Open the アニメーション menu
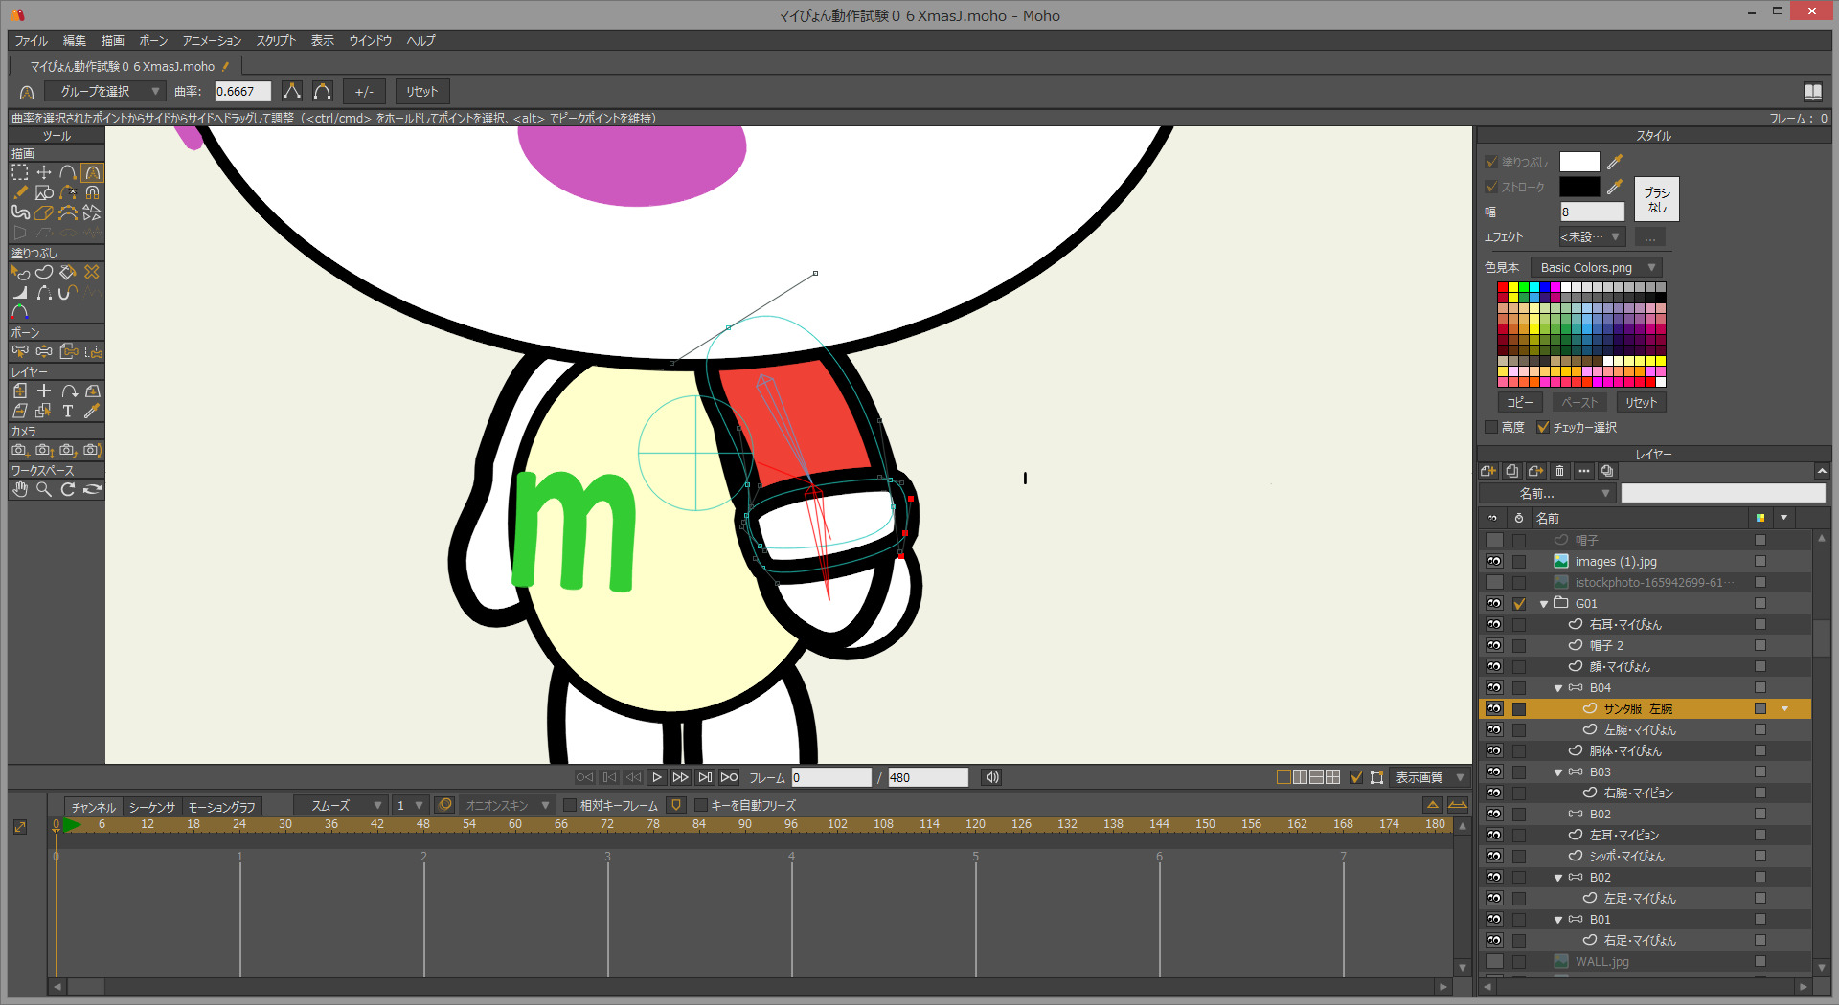The image size is (1839, 1005). (x=212, y=41)
